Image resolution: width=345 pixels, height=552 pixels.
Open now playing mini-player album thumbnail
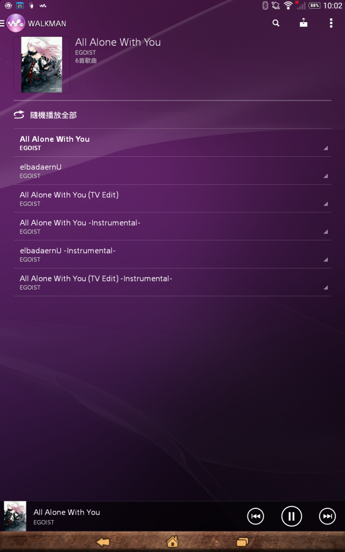click(15, 516)
